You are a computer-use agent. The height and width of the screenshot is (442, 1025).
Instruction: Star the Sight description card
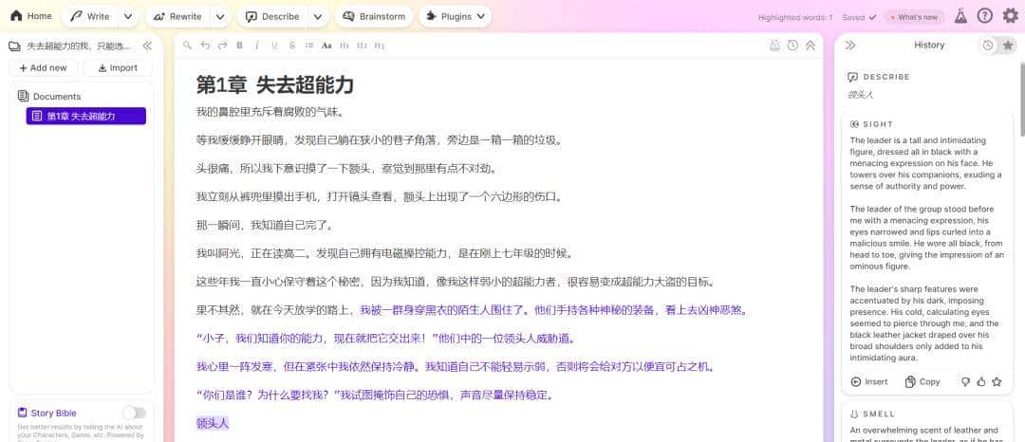click(x=997, y=382)
